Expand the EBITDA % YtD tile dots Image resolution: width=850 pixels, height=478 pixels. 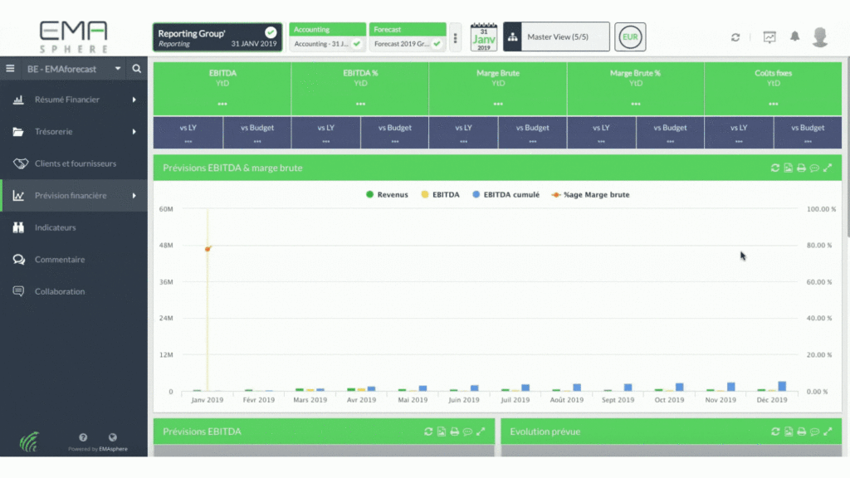(x=360, y=104)
